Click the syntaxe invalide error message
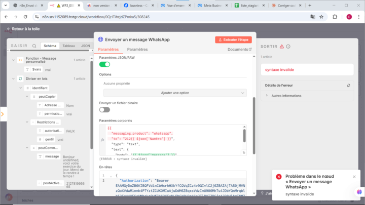The image size is (365, 205). 279,70
